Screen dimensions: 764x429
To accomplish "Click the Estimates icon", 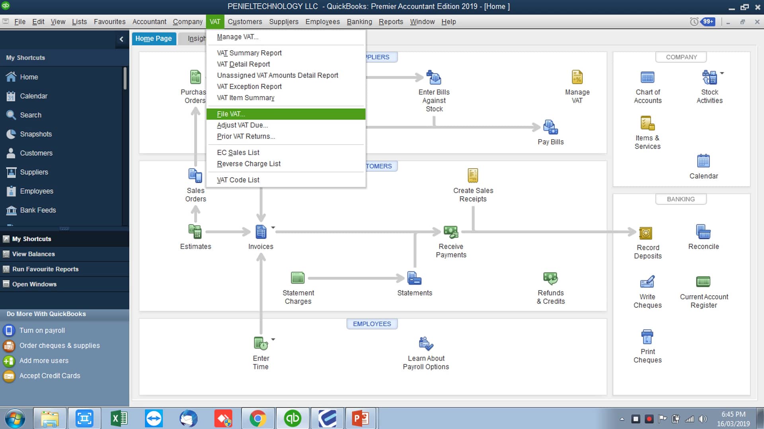I will (195, 231).
